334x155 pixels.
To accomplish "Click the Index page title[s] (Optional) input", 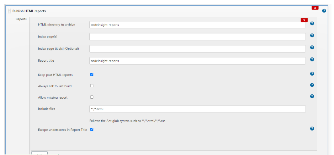I will [x=197, y=49].
